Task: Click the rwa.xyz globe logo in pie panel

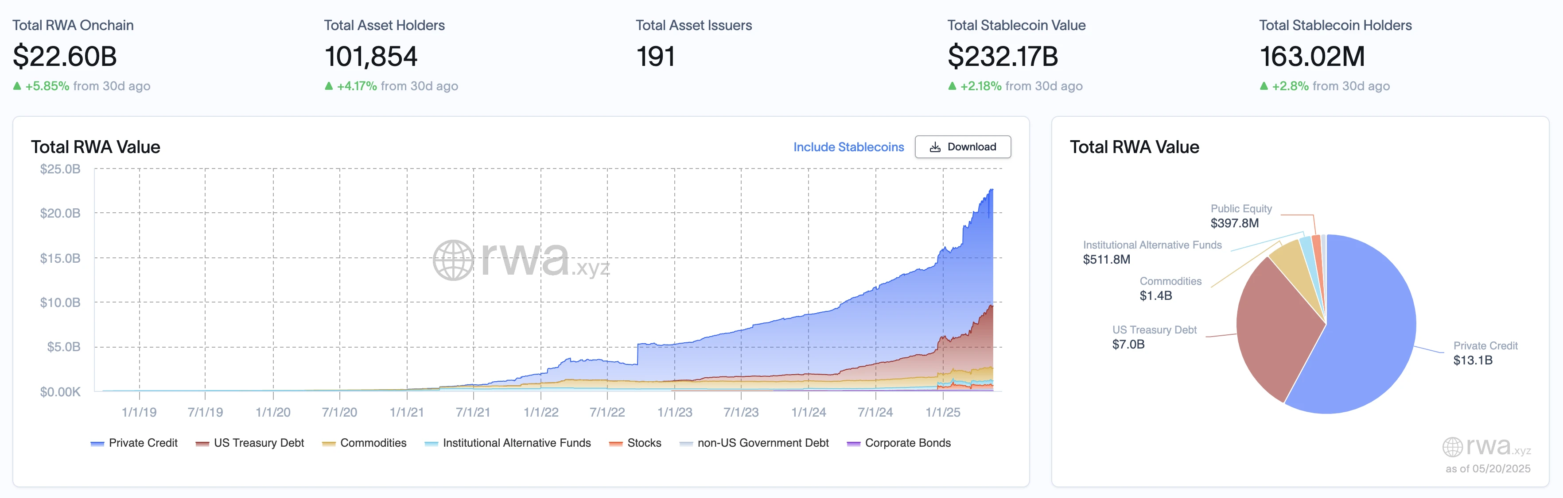Action: click(x=1452, y=447)
